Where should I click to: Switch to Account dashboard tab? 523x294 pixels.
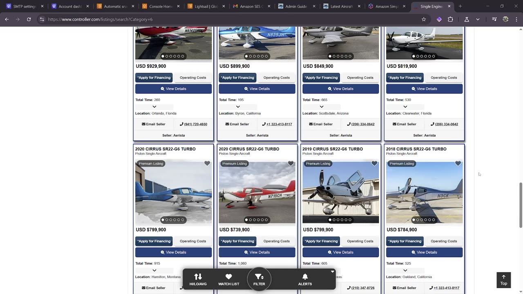[70, 6]
